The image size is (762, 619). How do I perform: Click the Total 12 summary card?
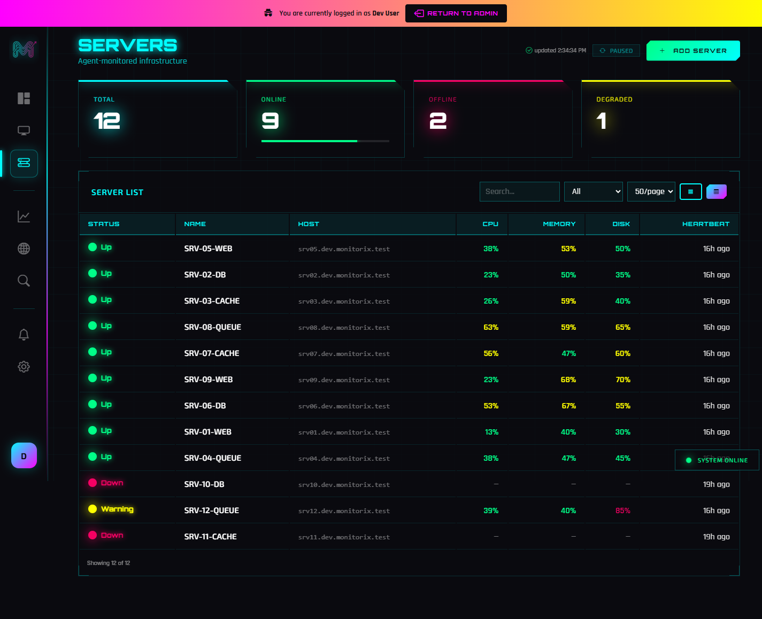[x=158, y=119]
